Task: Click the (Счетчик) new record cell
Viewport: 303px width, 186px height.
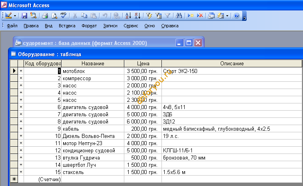Action: (43, 179)
